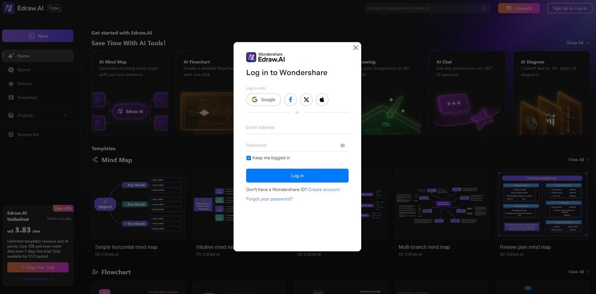This screenshot has width=596, height=294.
Task: Click View All for Flowchart
Action: [x=578, y=272]
